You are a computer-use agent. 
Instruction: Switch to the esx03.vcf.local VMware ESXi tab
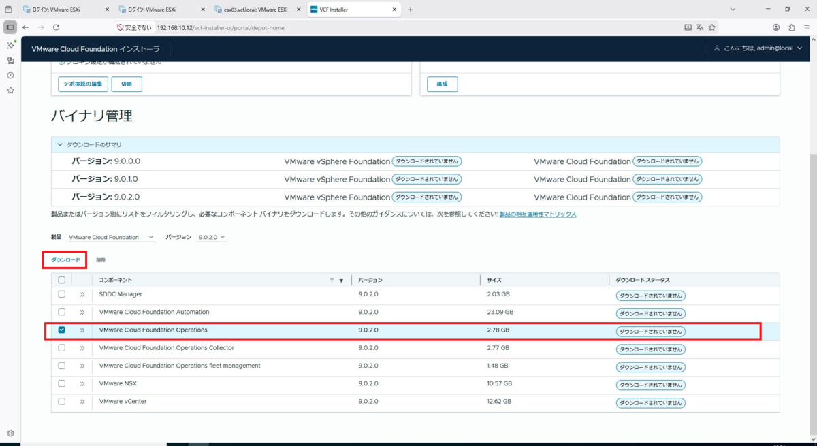255,10
